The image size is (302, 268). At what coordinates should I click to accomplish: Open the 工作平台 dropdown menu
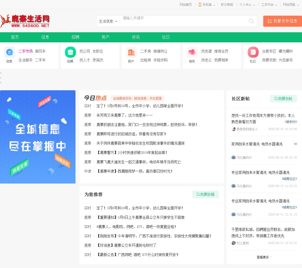click(x=269, y=5)
